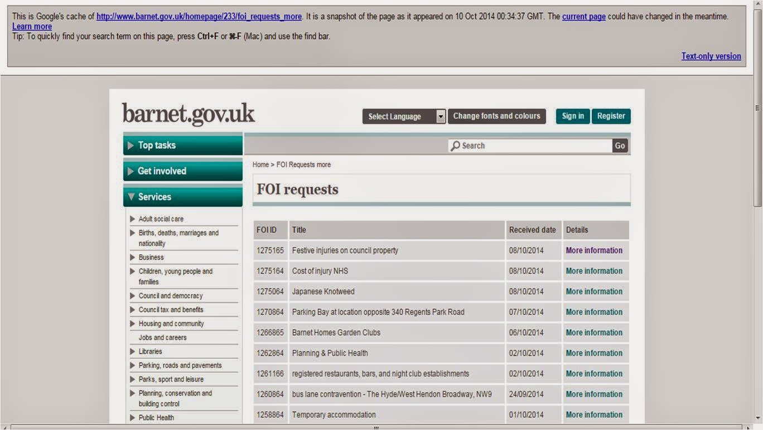More information for Temporary accommodation
The height and width of the screenshot is (430, 763).
(x=594, y=415)
